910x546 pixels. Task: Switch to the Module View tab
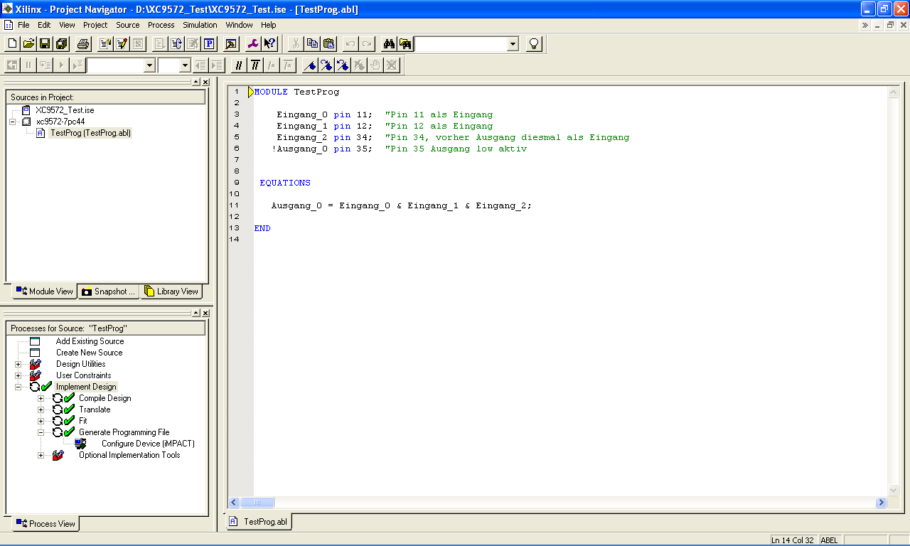pyautogui.click(x=44, y=291)
